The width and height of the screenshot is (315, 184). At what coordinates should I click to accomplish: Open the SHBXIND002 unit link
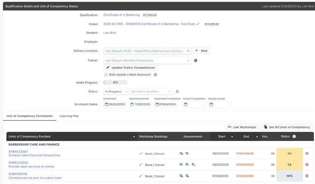click(x=18, y=174)
